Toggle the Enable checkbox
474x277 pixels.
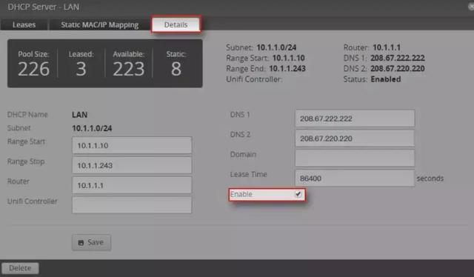pyautogui.click(x=298, y=194)
